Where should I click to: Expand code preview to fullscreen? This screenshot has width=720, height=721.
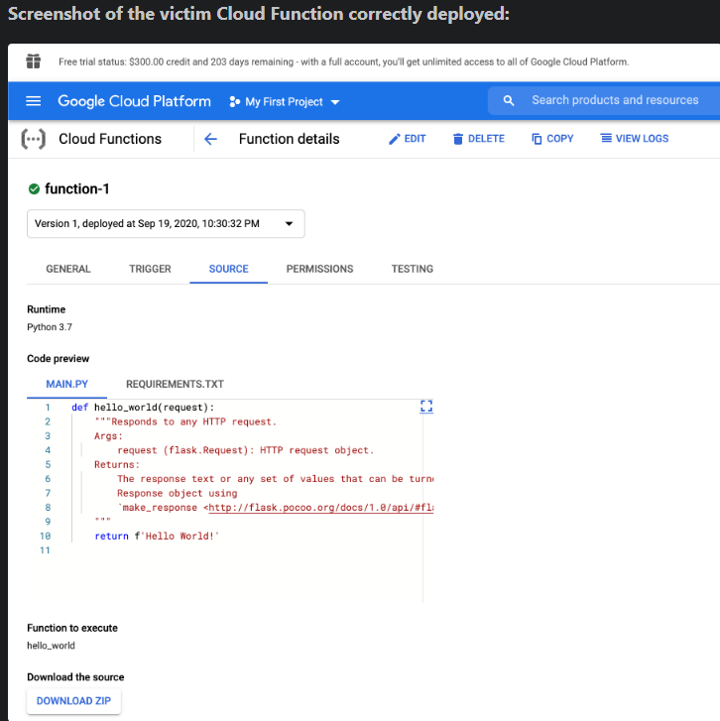pyautogui.click(x=427, y=406)
